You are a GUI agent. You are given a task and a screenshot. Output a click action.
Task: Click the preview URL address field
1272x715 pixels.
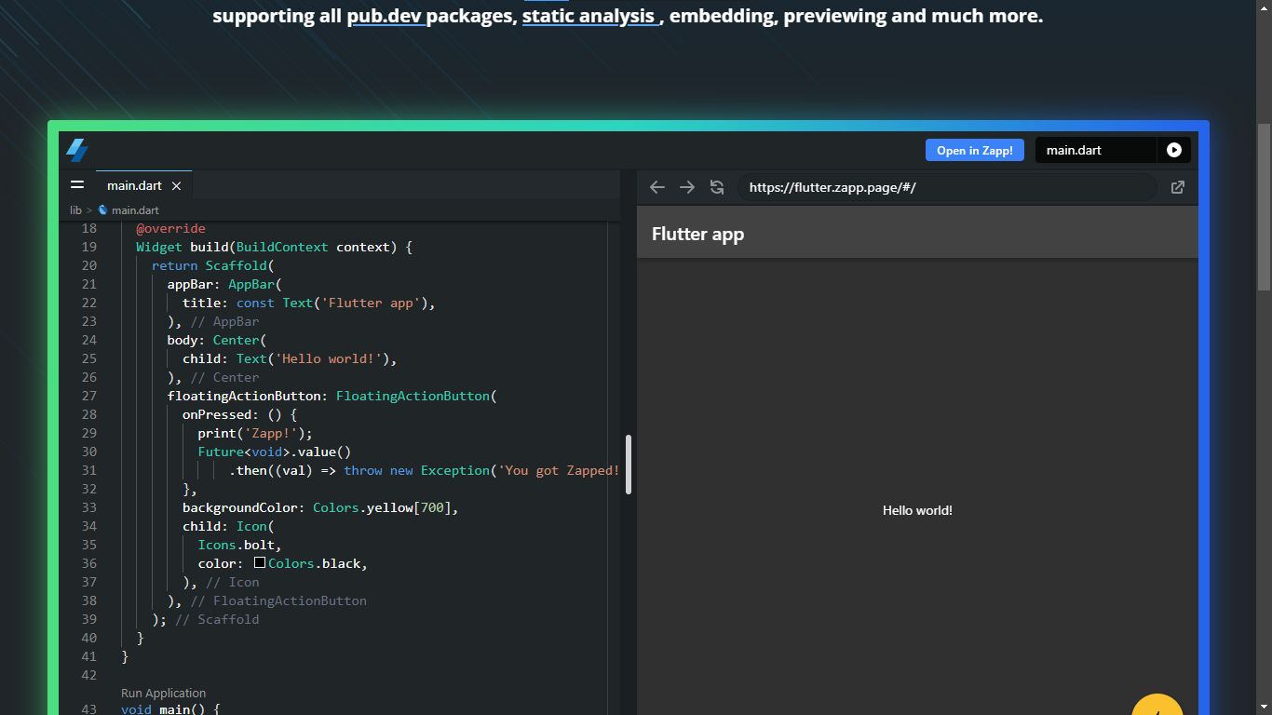click(947, 187)
